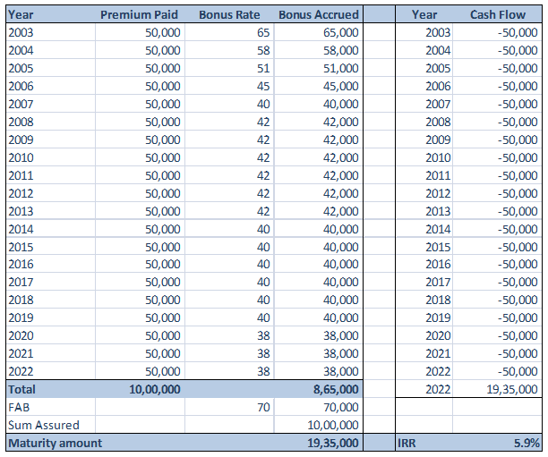The height and width of the screenshot is (457, 548).
Task: Click the 58,000 bonus accrued cell
Action: tap(318, 50)
